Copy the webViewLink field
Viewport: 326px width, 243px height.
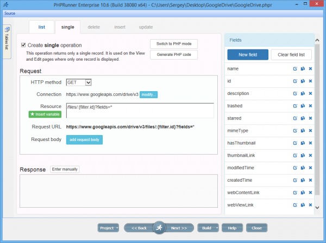coord(303,205)
